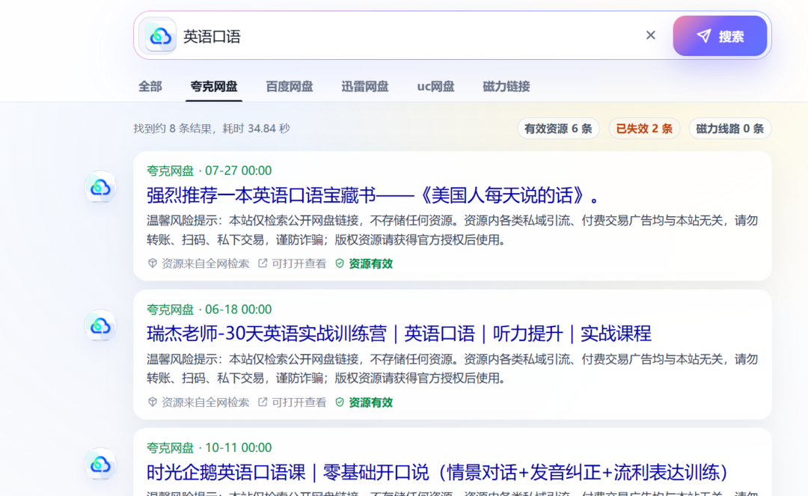
Task: Click the 磁力线路 0 条 badge
Action: (729, 129)
